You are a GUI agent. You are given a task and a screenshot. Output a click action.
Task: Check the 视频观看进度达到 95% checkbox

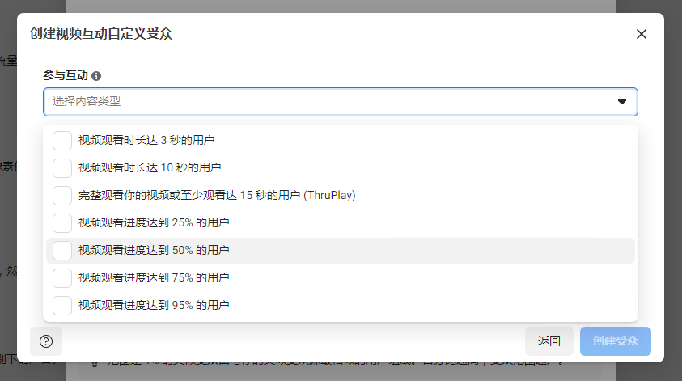click(x=62, y=305)
